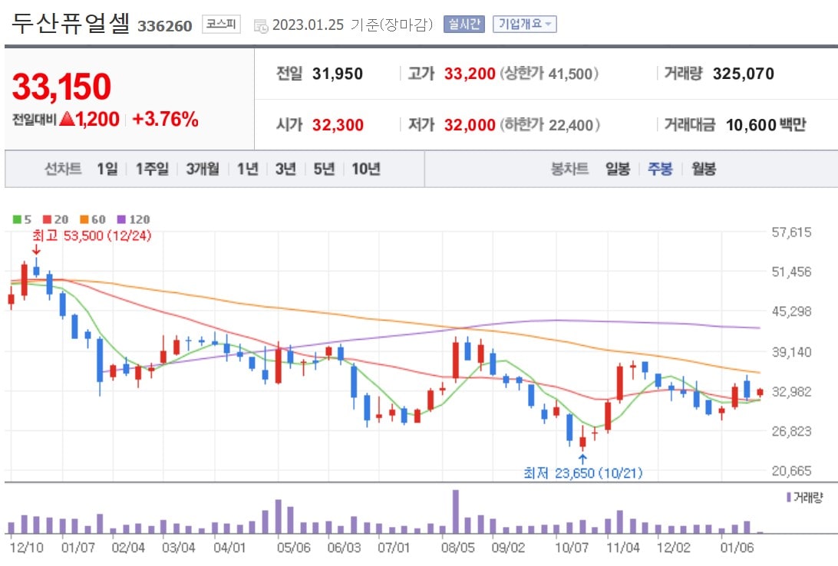Switch to 일봉 daily candle chart

tap(618, 169)
